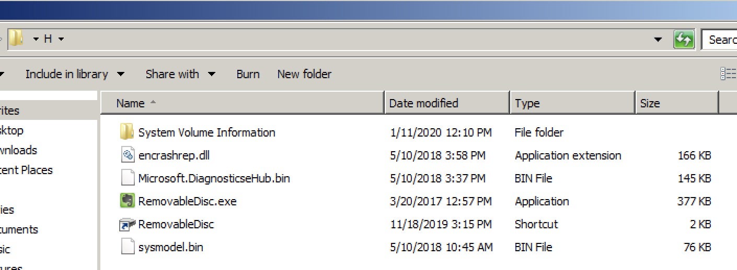Viewport: 737px width, 270px height.
Task: Open the change view icon
Action: pyautogui.click(x=728, y=74)
